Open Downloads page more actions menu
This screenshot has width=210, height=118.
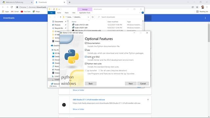[205, 18]
